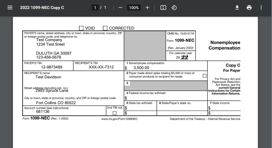
Task: Download the PDF file
Action: [237, 8]
